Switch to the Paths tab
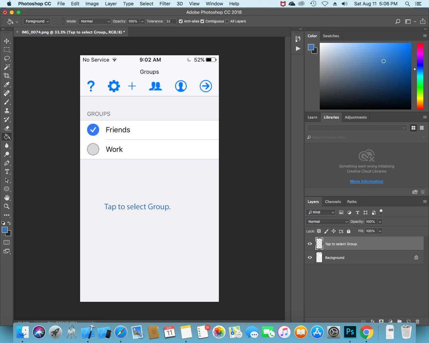 coord(352,202)
